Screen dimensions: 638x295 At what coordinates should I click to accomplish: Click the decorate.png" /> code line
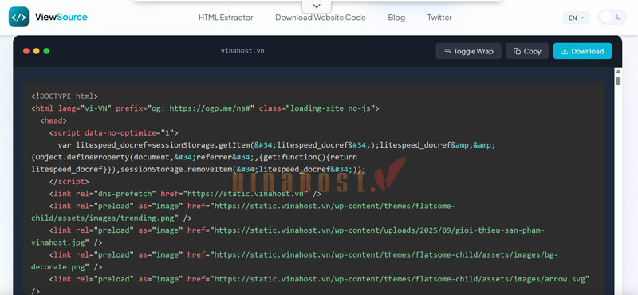(x=67, y=267)
